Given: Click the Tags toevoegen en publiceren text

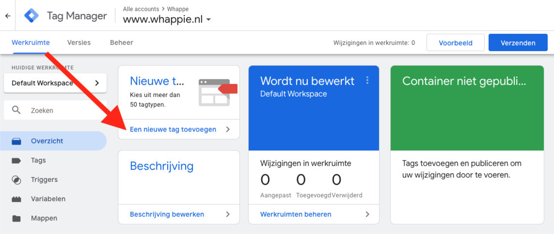Looking at the screenshot, I should pos(462,169).
